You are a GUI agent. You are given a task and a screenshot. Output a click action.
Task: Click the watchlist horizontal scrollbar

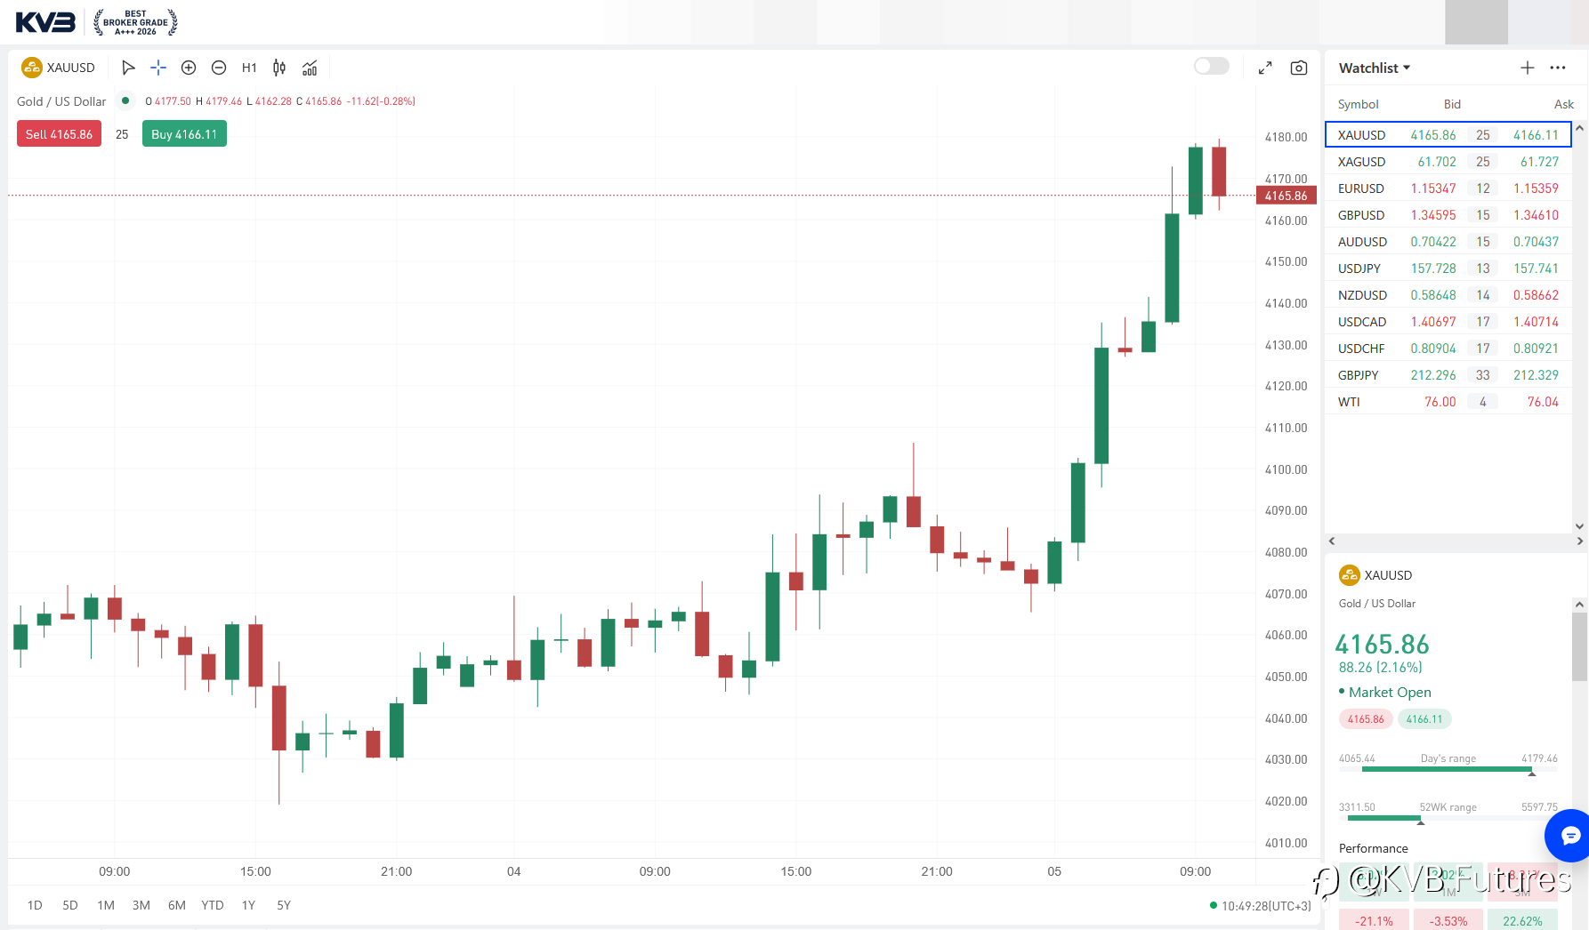pos(1456,541)
